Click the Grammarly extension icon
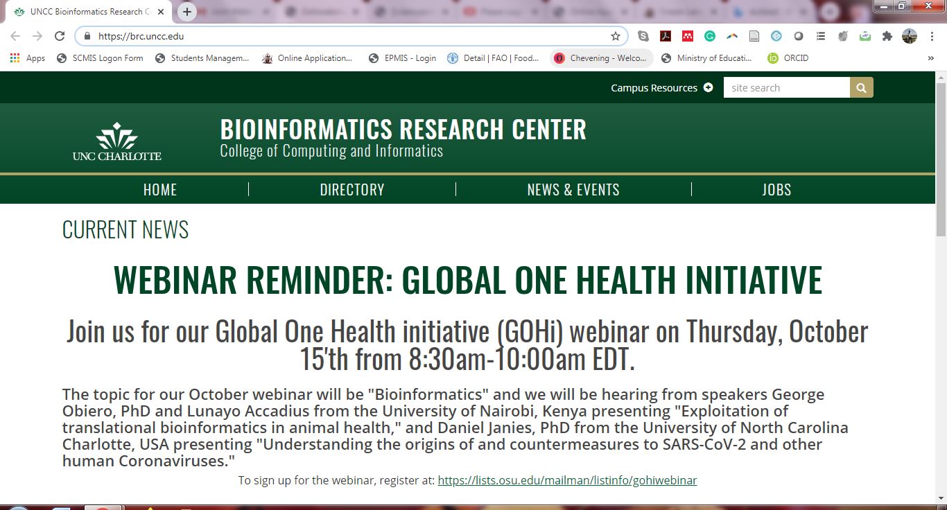Viewport: 947px width, 510px height. click(x=710, y=36)
